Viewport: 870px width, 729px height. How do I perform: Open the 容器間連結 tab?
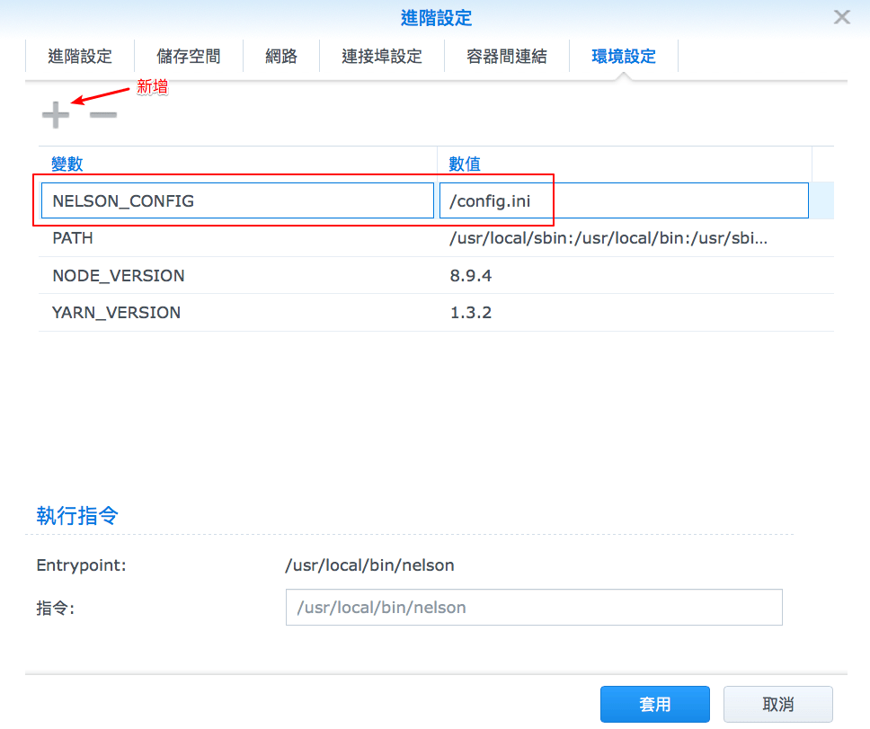tap(507, 56)
